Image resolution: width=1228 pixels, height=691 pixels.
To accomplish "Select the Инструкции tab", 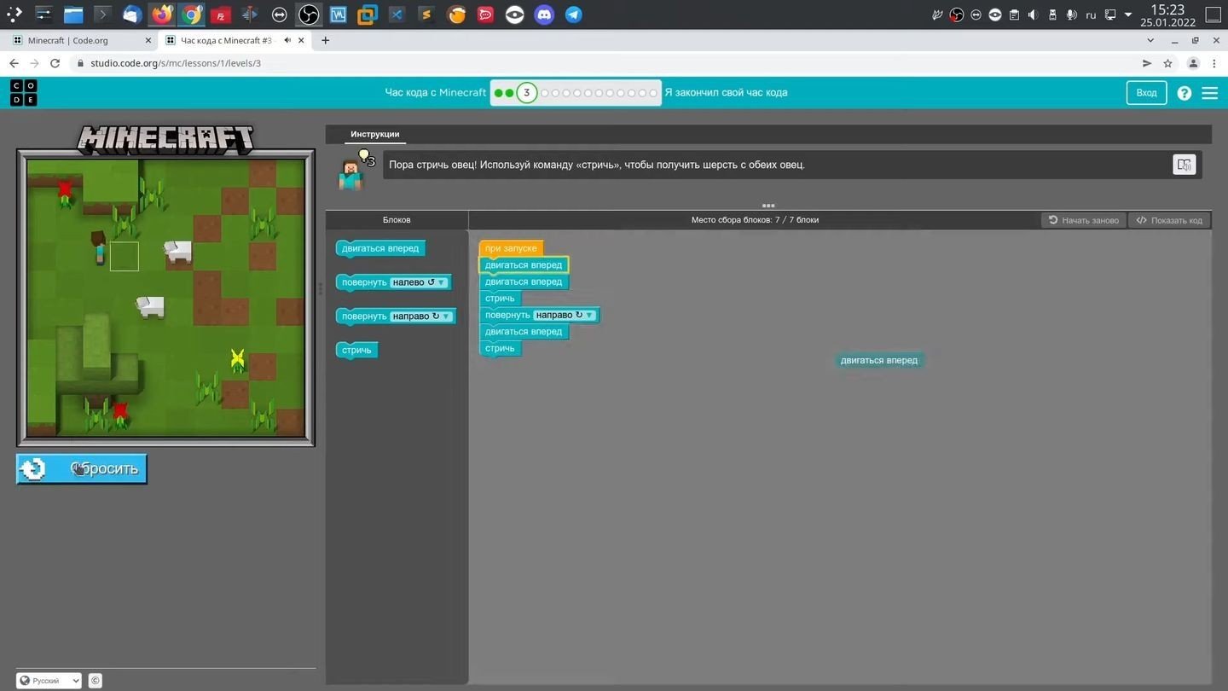I will pyautogui.click(x=374, y=134).
